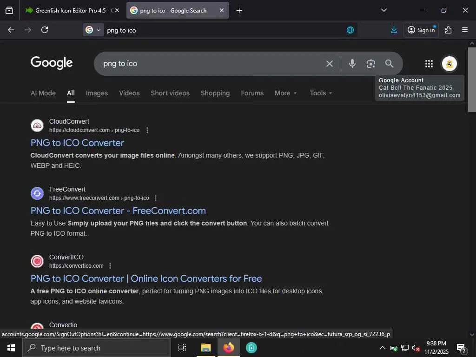Search by image with the camera lens icon
The image size is (476, 357).
(370, 64)
